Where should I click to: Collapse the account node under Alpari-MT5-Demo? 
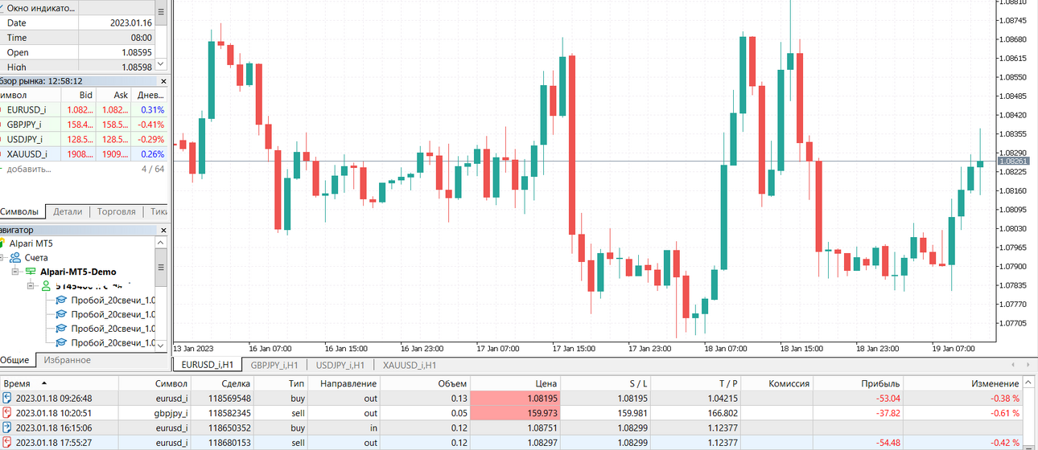[31, 285]
